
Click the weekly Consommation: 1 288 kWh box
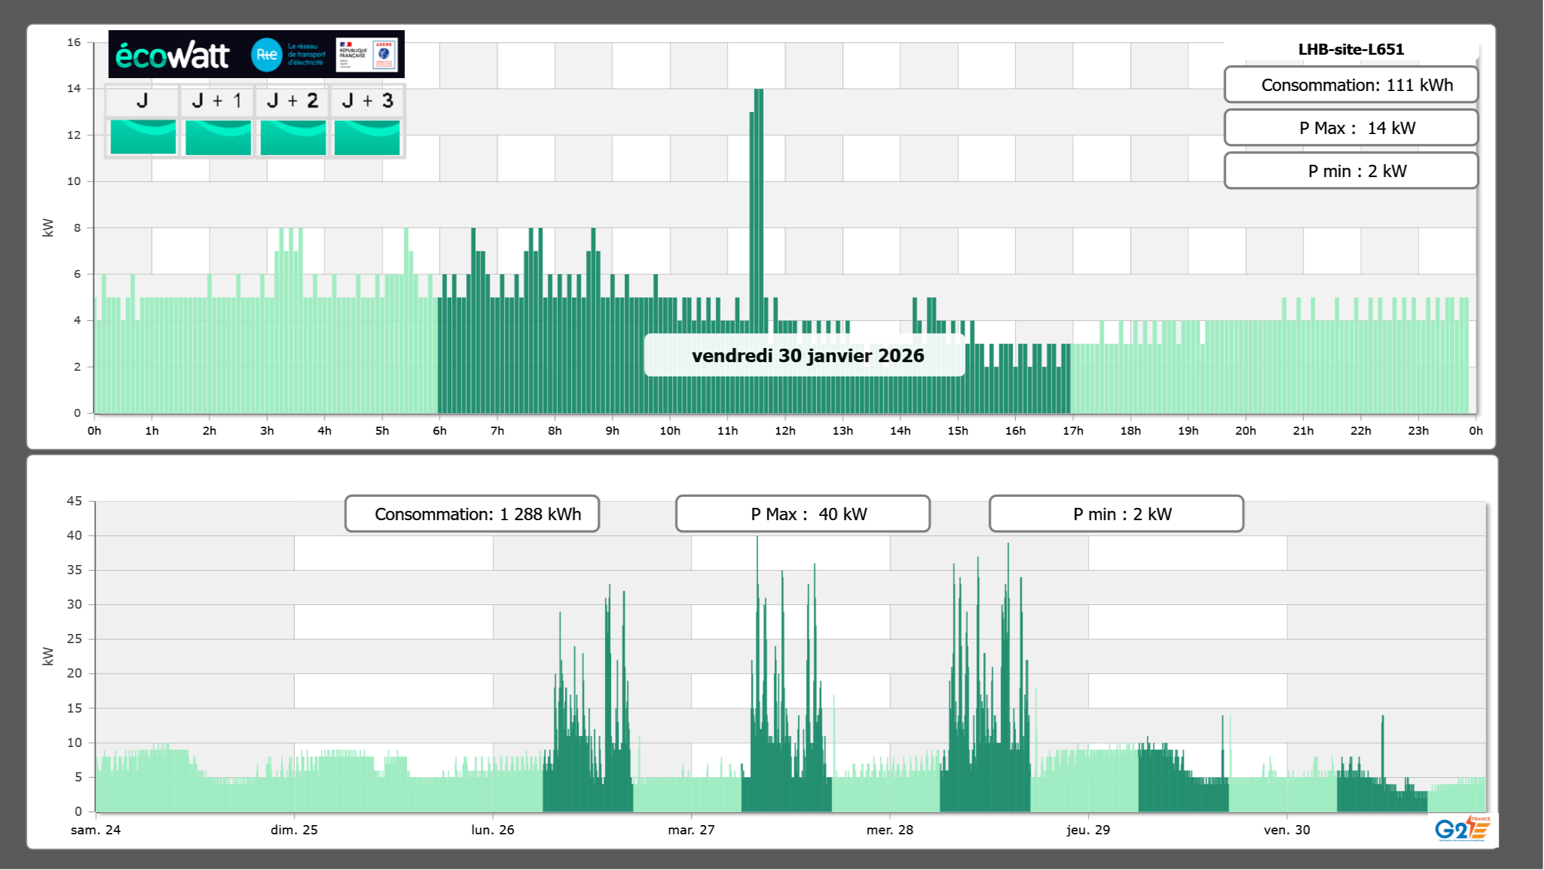click(472, 514)
